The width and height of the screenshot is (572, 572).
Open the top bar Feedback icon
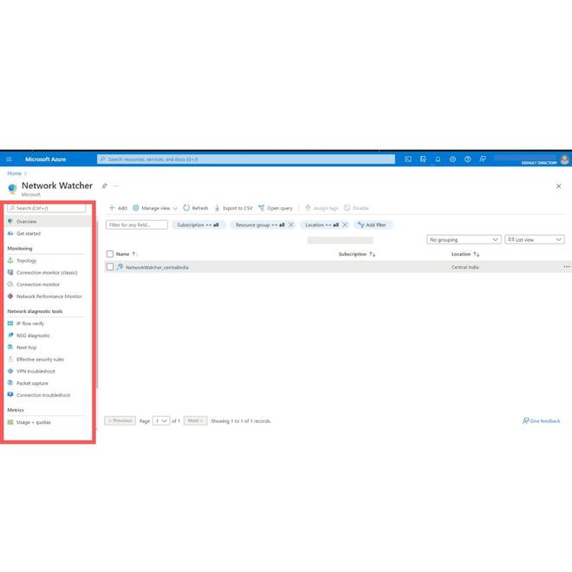[x=482, y=159]
